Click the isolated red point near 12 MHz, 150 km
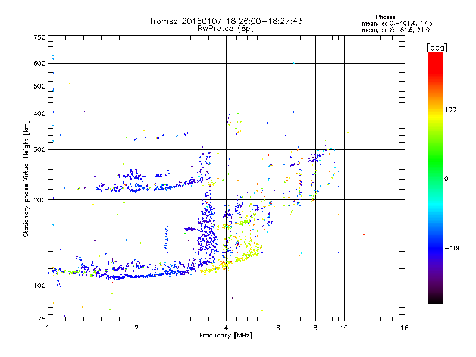Screen dimensions: 476x357 click(364, 234)
